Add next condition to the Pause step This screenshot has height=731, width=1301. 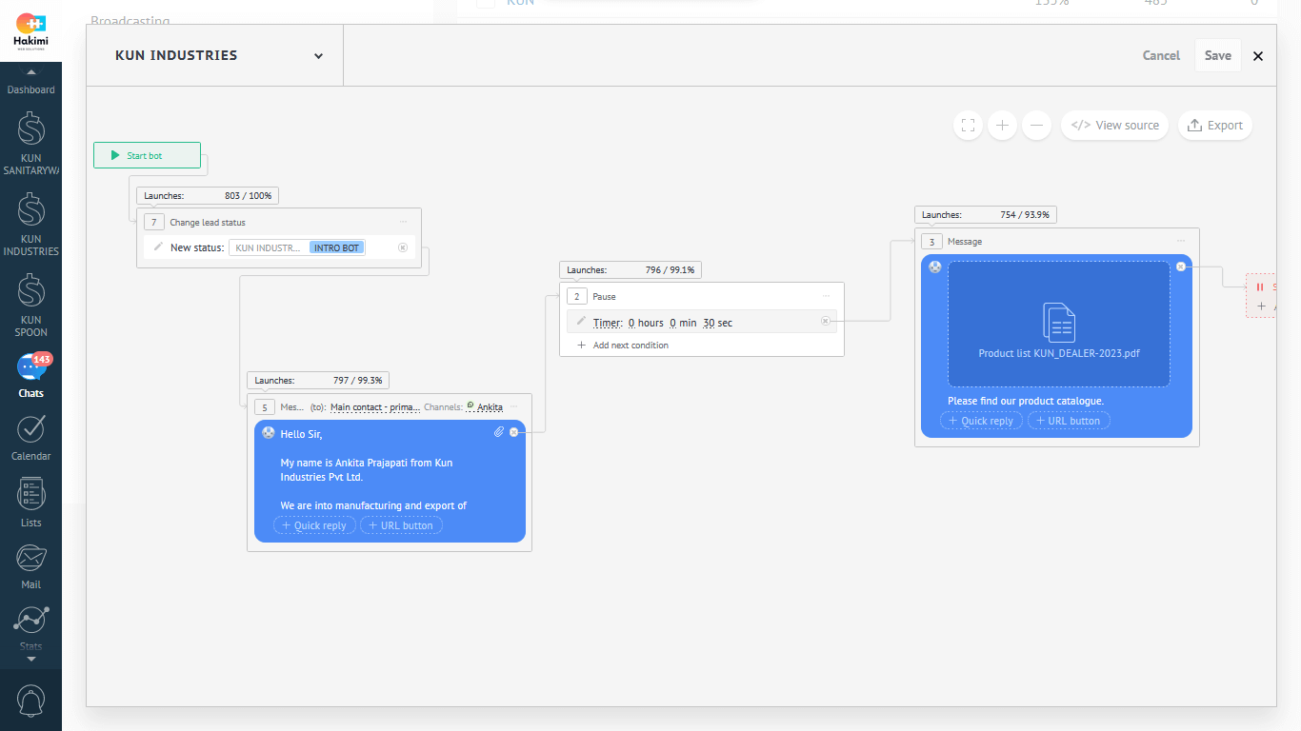(x=623, y=346)
